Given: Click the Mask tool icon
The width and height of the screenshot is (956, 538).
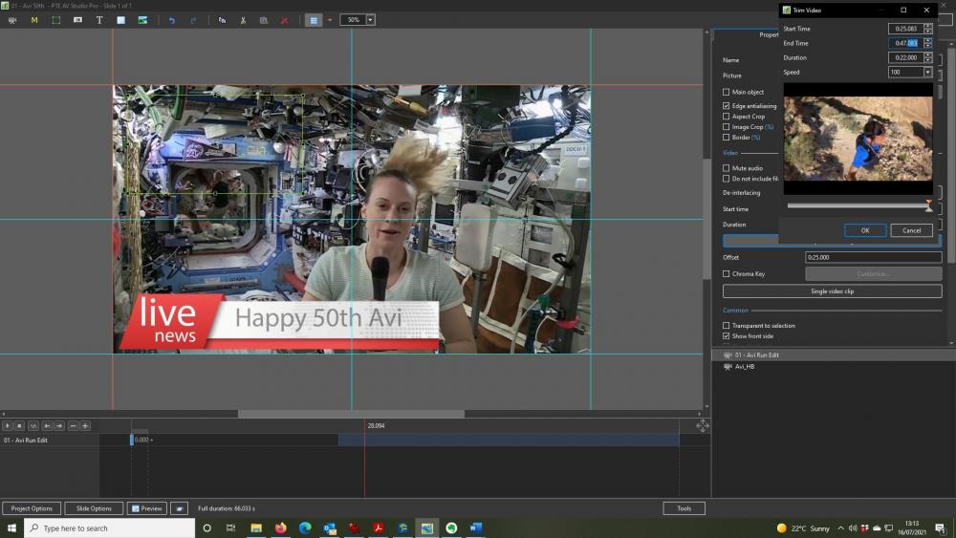Looking at the screenshot, I should [34, 20].
